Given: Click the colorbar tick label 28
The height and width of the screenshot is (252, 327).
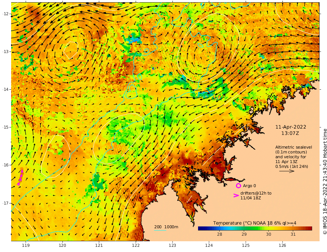Looking at the screenshot, I should pyautogui.click(x=219, y=234).
